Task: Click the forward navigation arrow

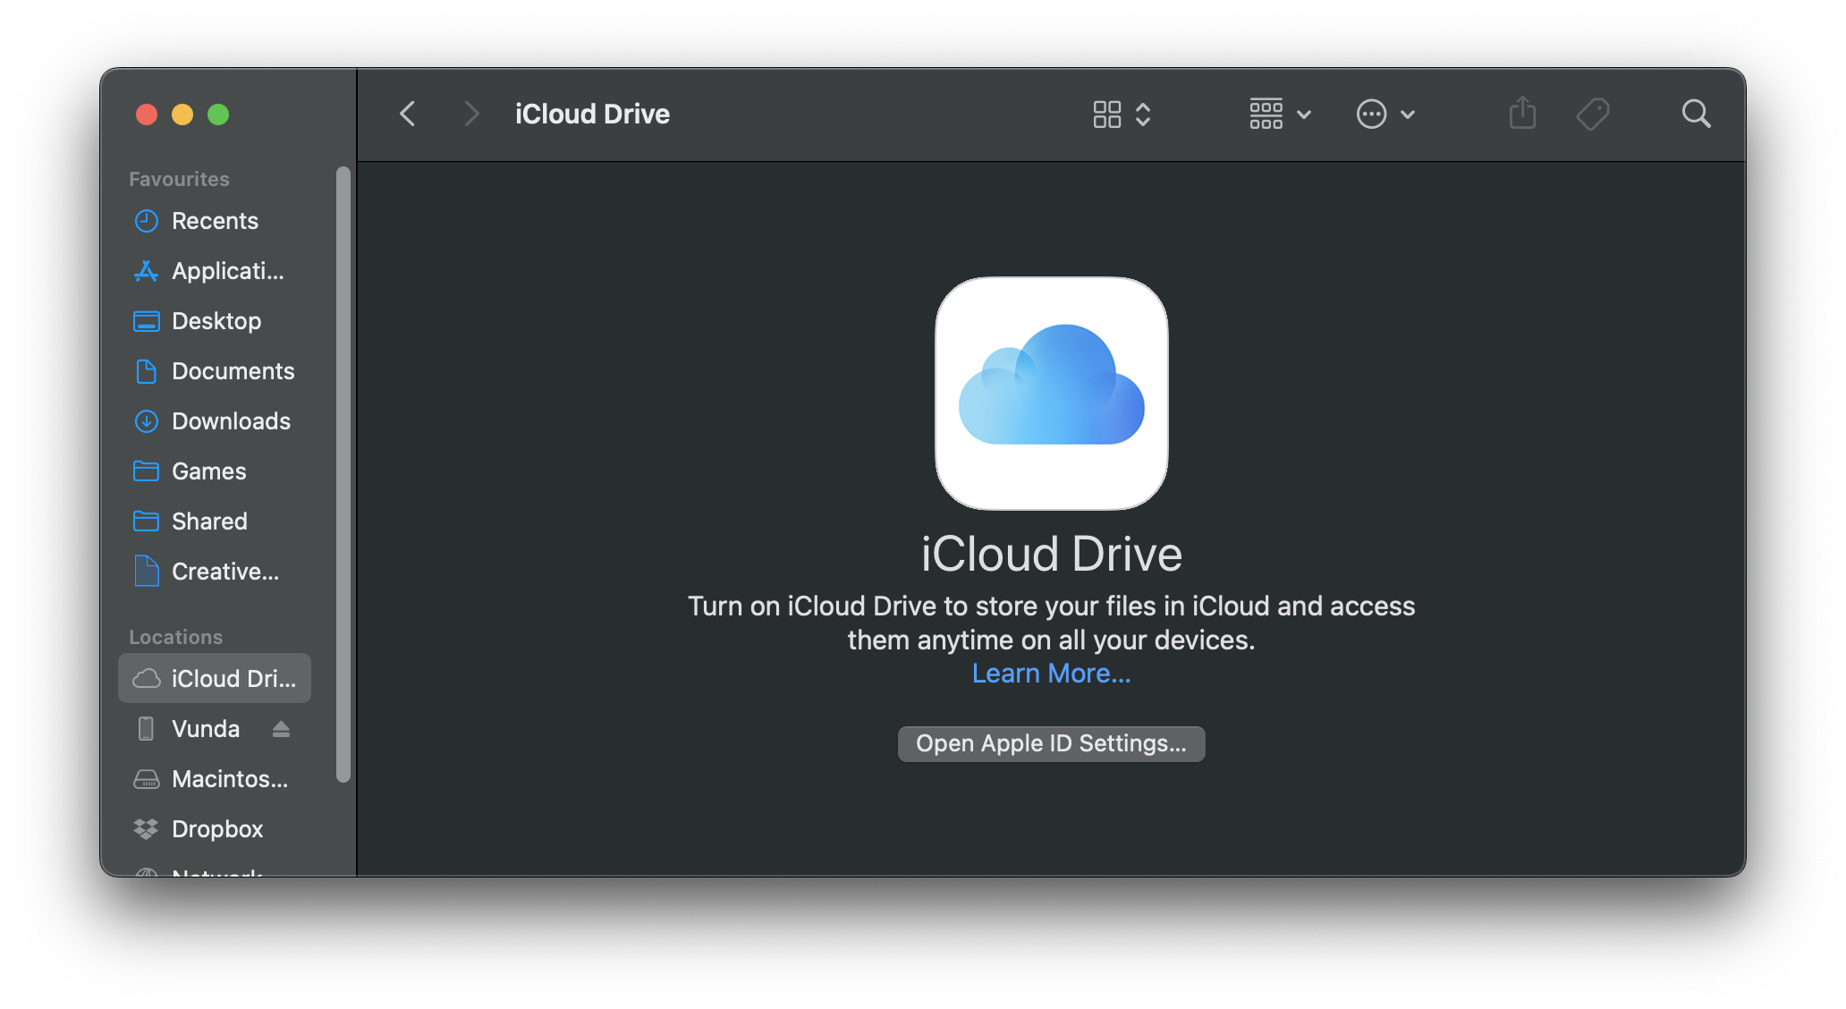Action: 471,114
